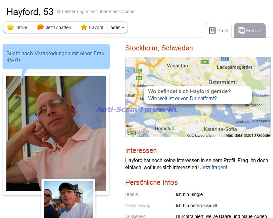
Task: Click the Google logo on map
Action: [138, 132]
